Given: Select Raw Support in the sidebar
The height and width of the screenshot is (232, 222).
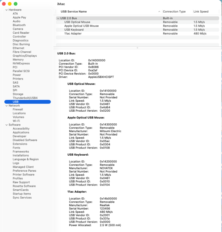Looking at the screenshot, I should [21, 183].
